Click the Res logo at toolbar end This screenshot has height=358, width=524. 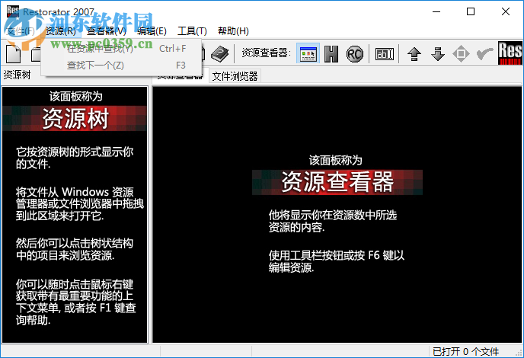coord(510,53)
